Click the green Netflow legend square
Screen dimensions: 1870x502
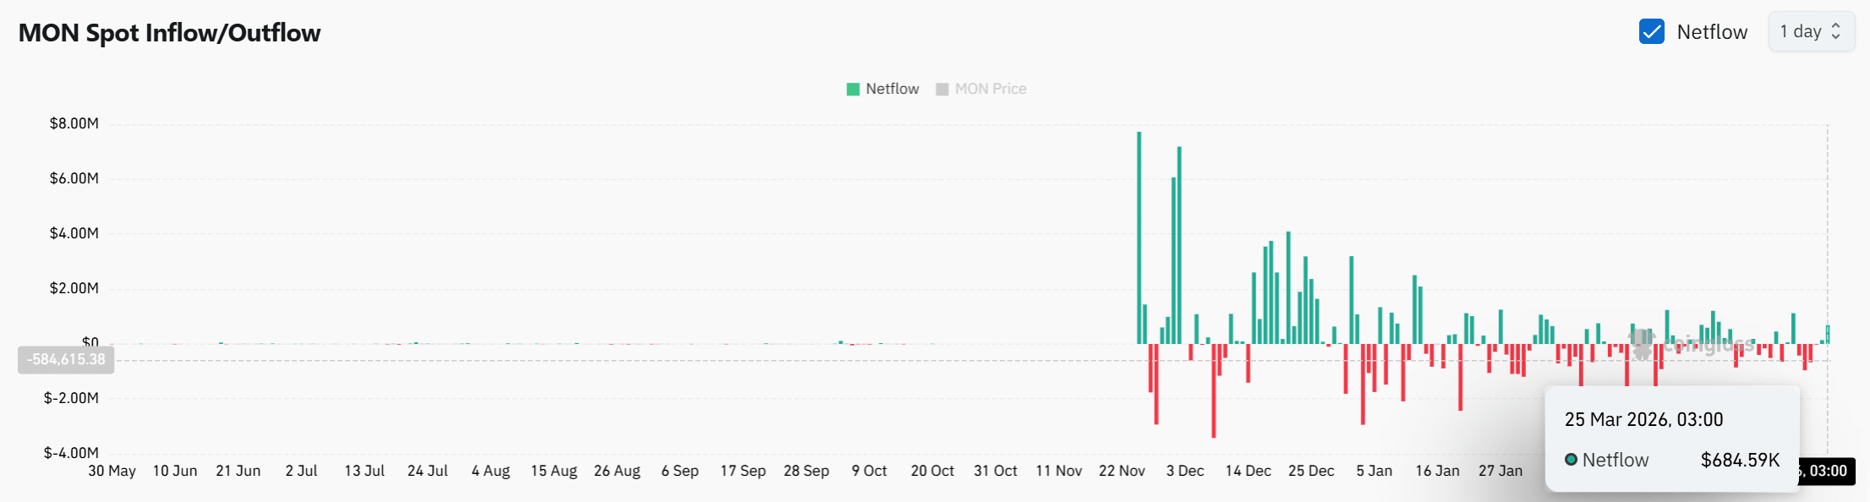tap(853, 90)
